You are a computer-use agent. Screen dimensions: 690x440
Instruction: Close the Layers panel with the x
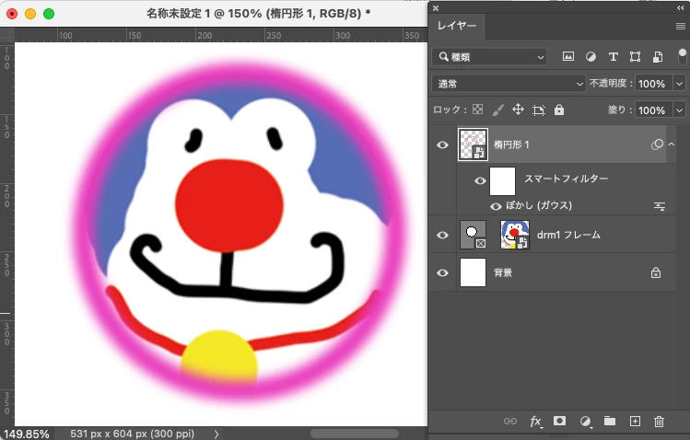pyautogui.click(x=436, y=8)
